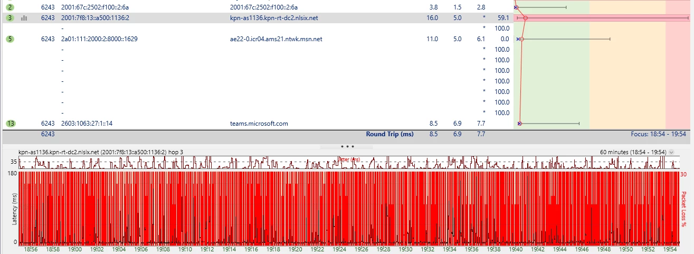This screenshot has width=694, height=254.
Task: Select the hop 13 number badge
Action: (11, 124)
